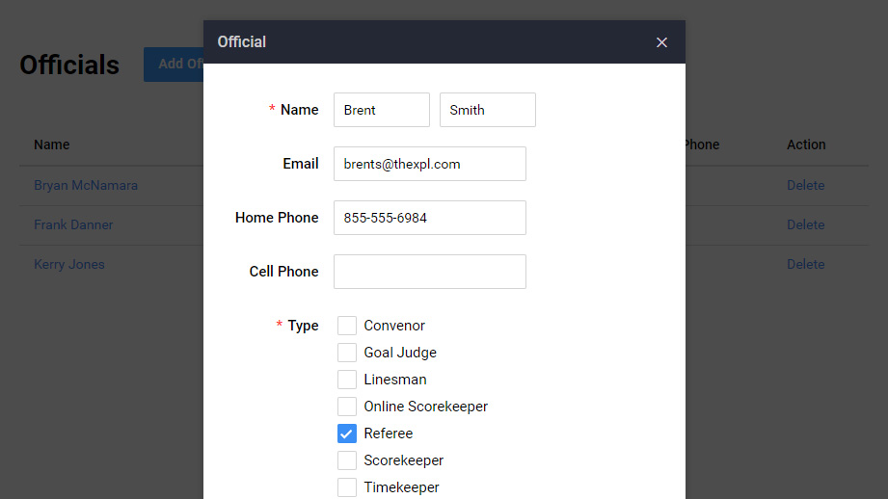Click the last name field containing Smith

point(487,110)
